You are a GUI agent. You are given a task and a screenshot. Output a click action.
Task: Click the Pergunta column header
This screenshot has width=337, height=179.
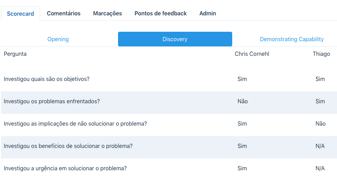coord(15,54)
